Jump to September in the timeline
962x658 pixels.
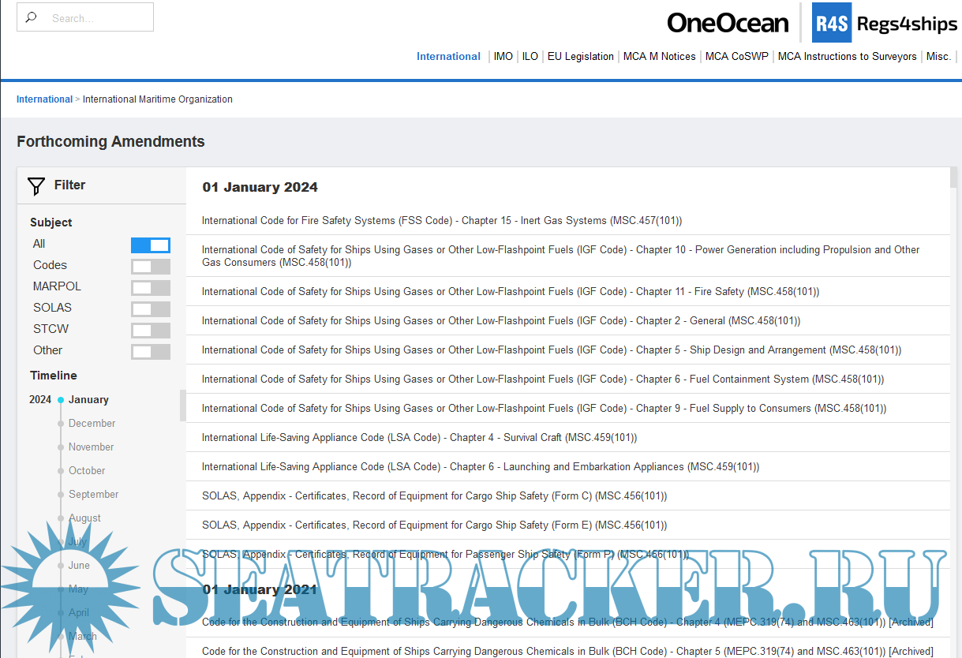(x=93, y=495)
